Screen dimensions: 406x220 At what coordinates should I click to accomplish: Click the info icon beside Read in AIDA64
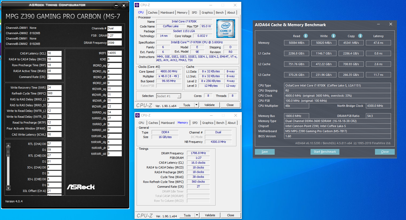click(x=306, y=36)
